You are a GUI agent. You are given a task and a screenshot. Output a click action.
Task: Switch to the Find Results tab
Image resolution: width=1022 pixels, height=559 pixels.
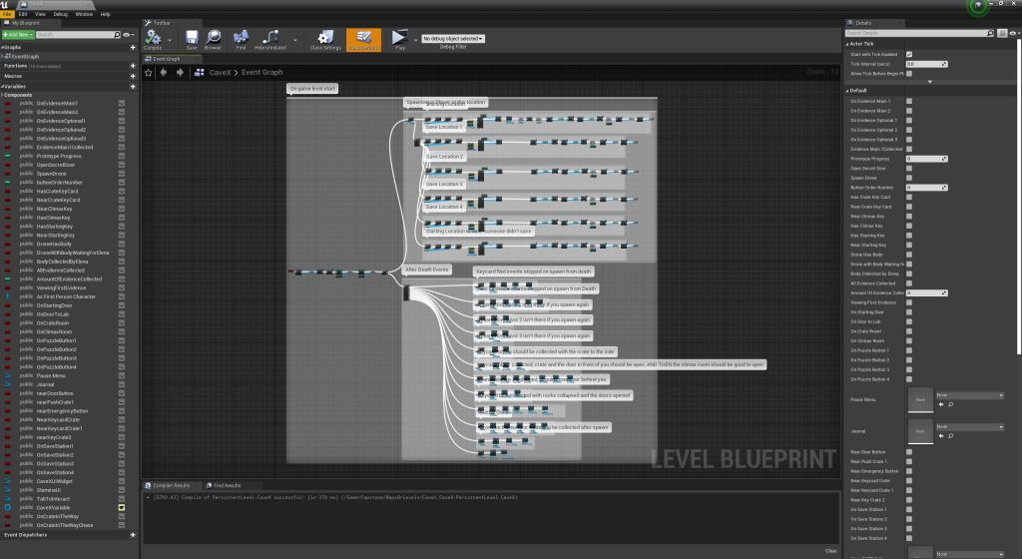[x=226, y=485]
